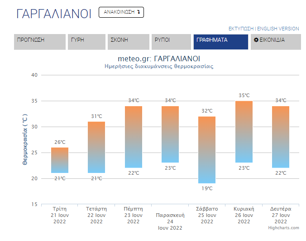This screenshot has height=241, width=306.
Task: Select the ΓΡΑΦΗΜΑΤΑ charts tab
Action: (x=221, y=42)
